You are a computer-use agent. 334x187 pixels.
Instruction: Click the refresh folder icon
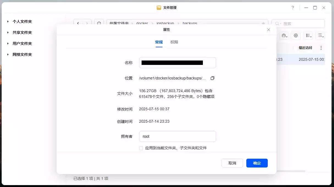[x=99, y=23]
